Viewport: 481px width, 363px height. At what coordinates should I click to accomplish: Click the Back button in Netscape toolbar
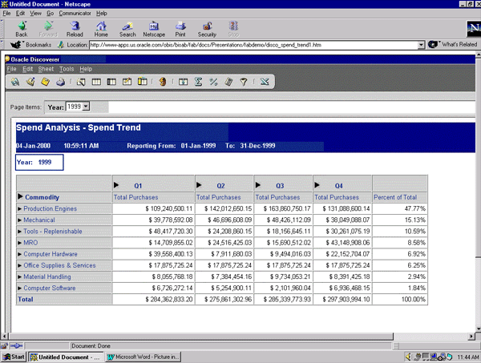[22, 29]
